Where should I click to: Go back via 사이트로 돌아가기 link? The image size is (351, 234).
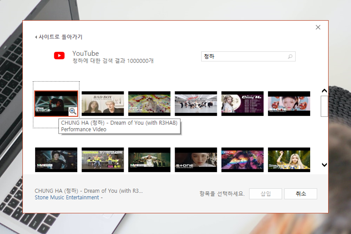(x=59, y=37)
